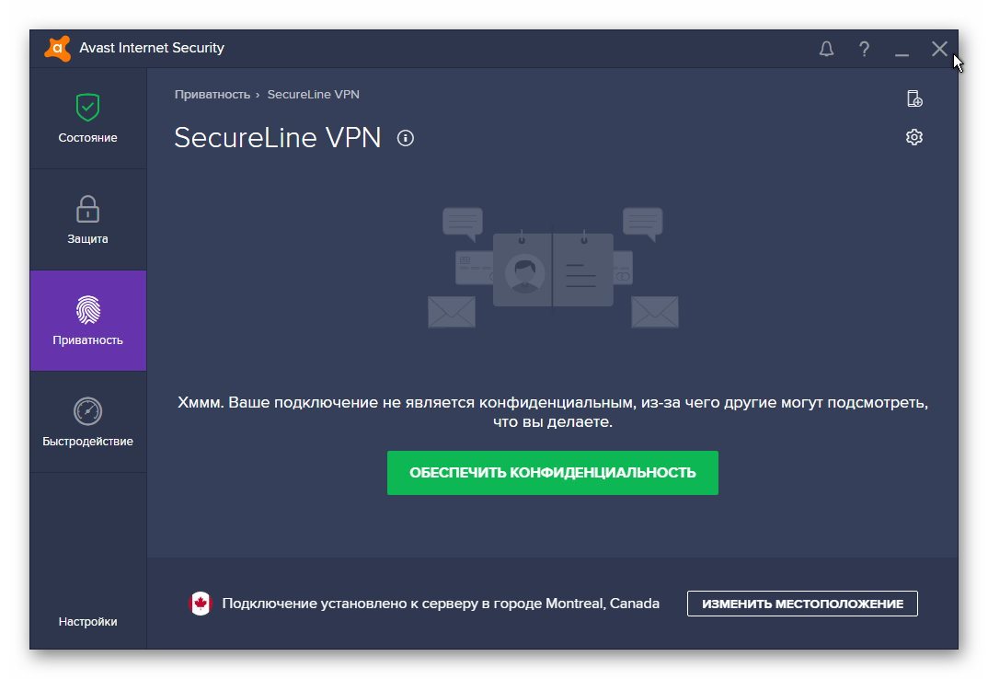This screenshot has width=988, height=679.
Task: Open SecureLine VPN settings gear icon
Action: (913, 137)
